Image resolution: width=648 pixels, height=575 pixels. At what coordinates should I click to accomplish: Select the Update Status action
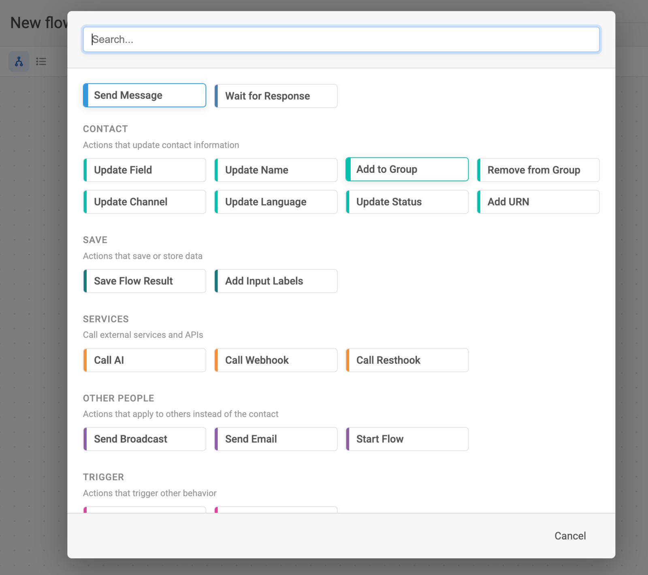click(x=407, y=202)
